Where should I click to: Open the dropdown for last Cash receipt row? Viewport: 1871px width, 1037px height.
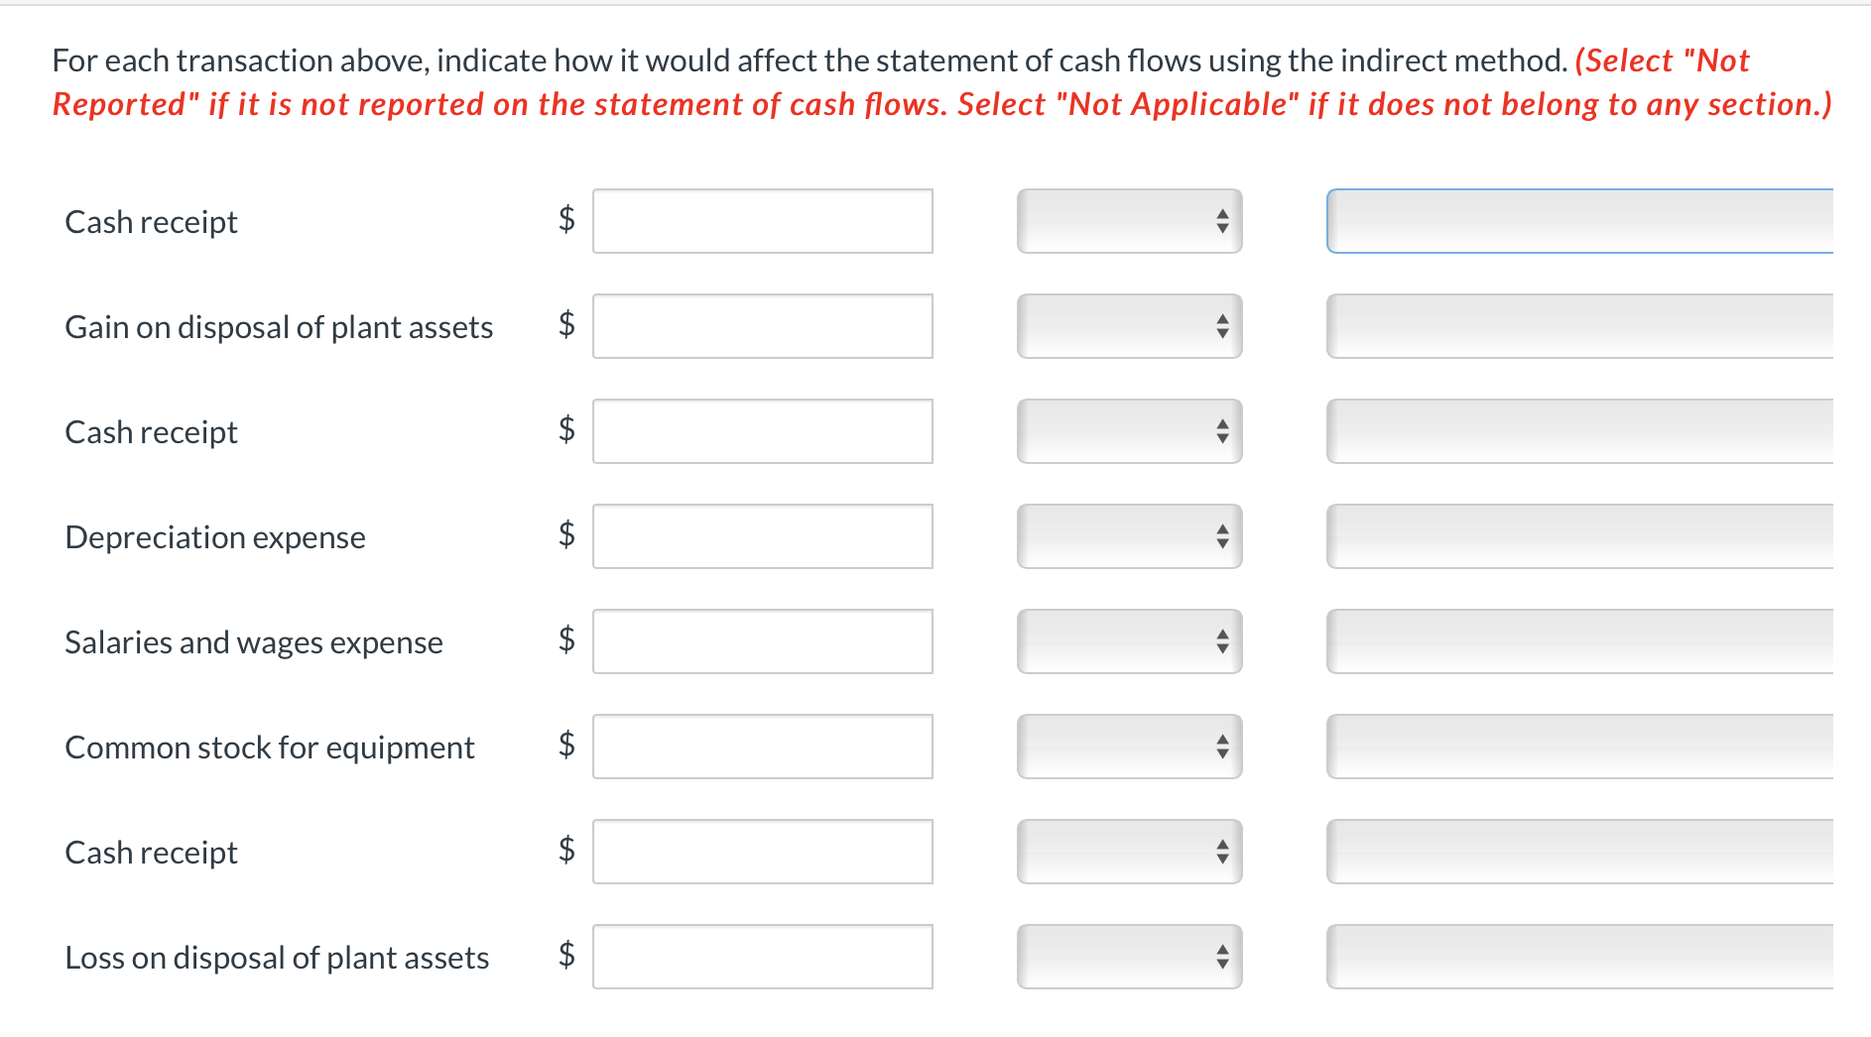point(1129,852)
